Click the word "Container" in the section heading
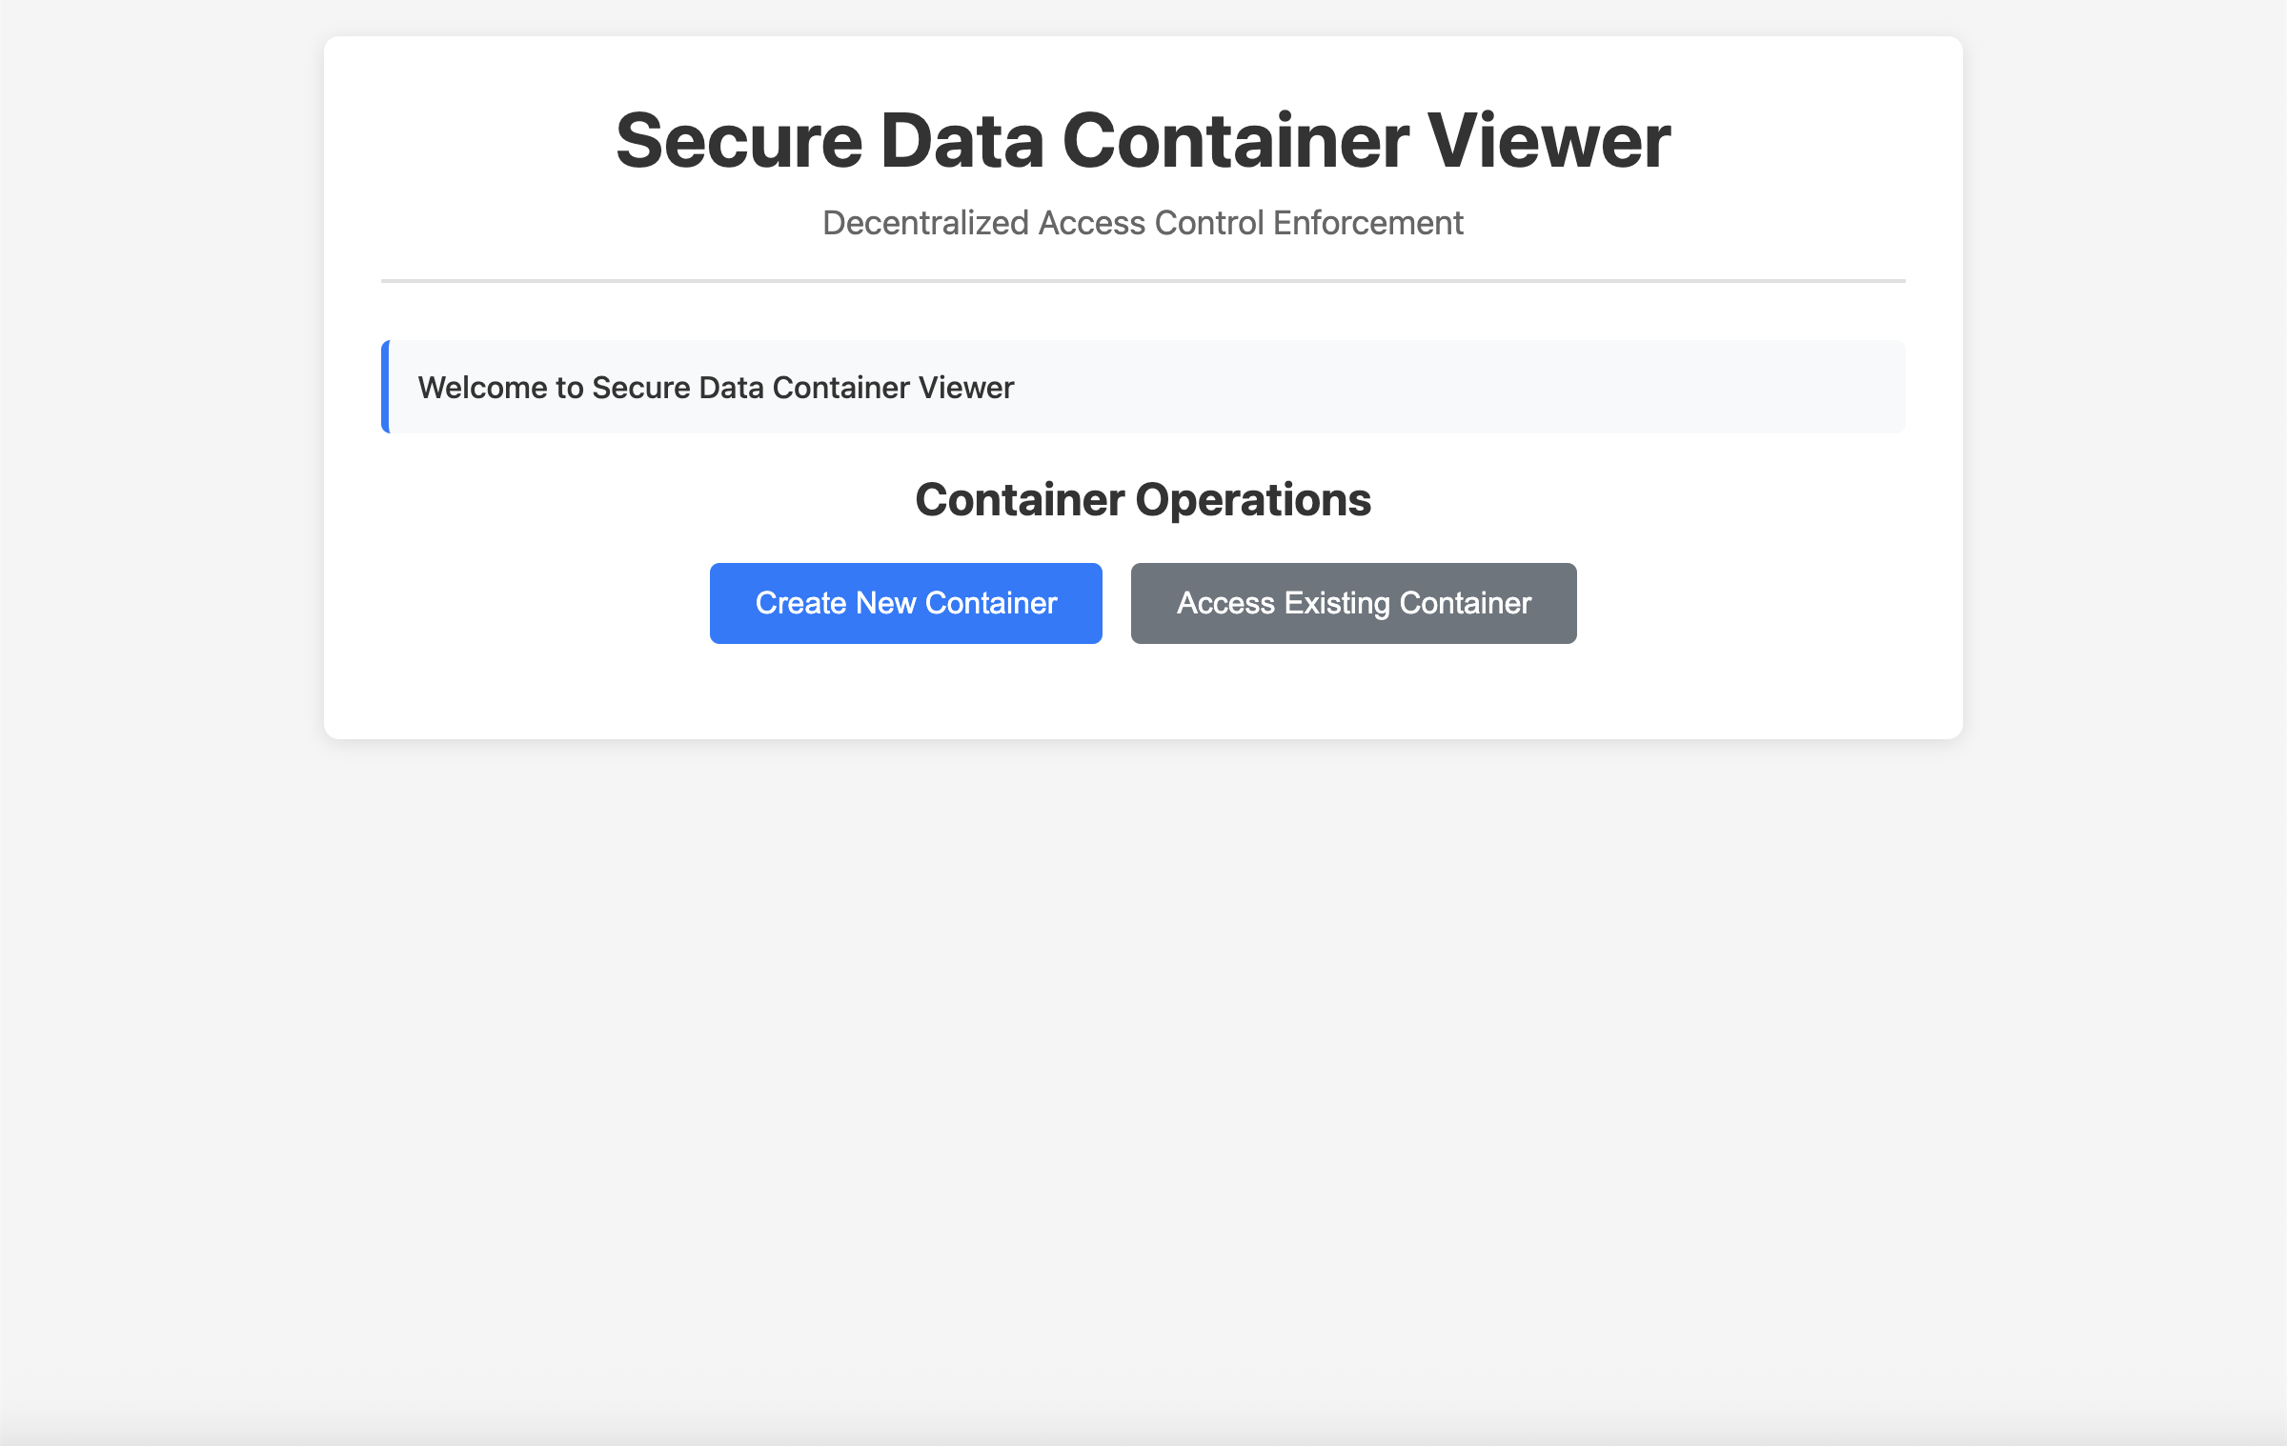The width and height of the screenshot is (2287, 1446). click(x=1020, y=500)
